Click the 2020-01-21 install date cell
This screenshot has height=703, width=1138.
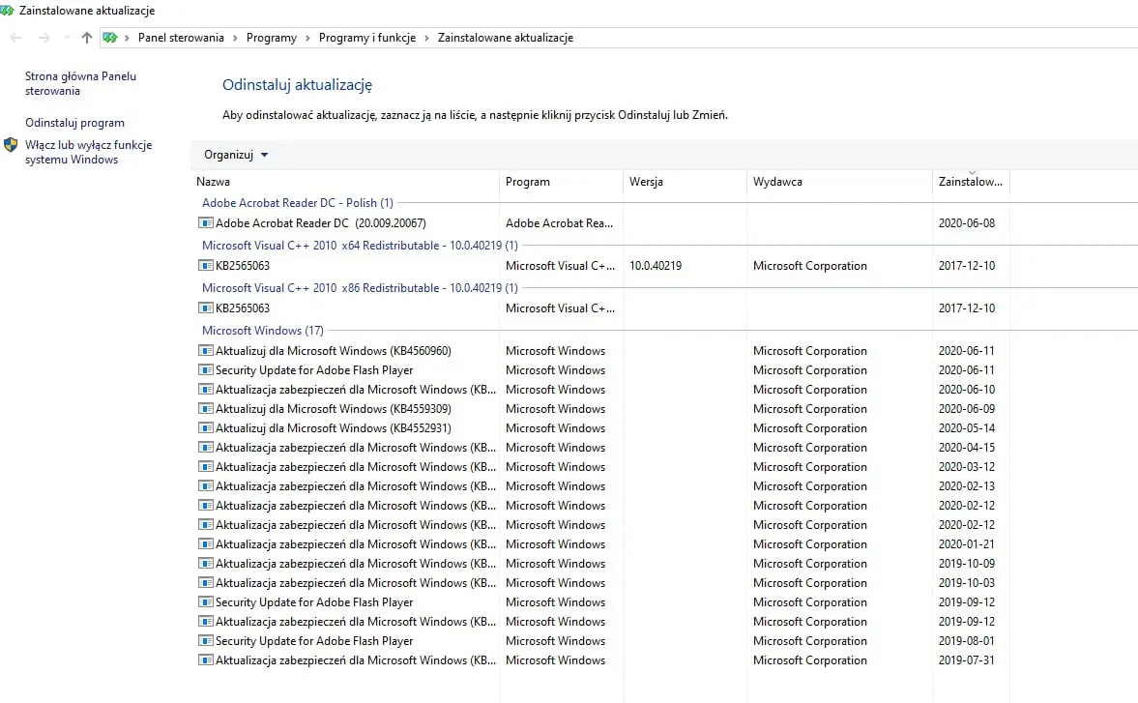click(x=966, y=544)
